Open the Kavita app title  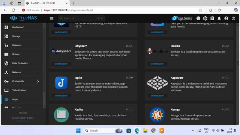coord(78,109)
